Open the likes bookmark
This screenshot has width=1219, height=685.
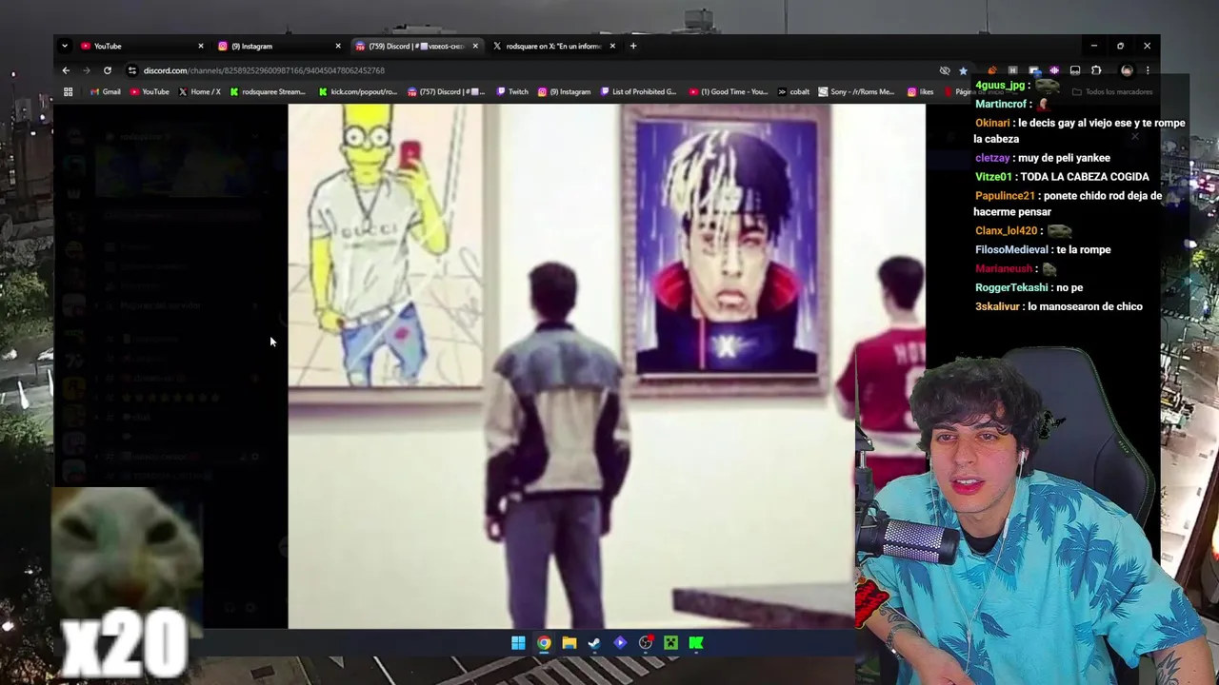pos(920,92)
